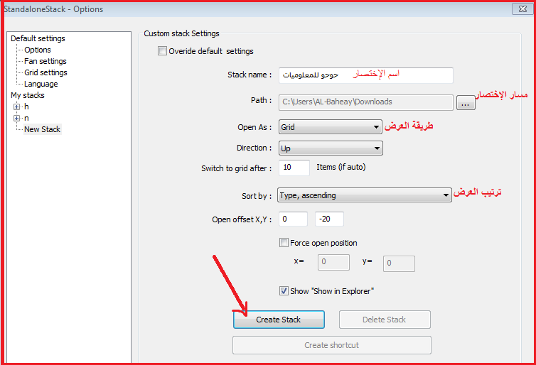536x365 pixels.
Task: Click the Stack name text field
Action: (366, 75)
